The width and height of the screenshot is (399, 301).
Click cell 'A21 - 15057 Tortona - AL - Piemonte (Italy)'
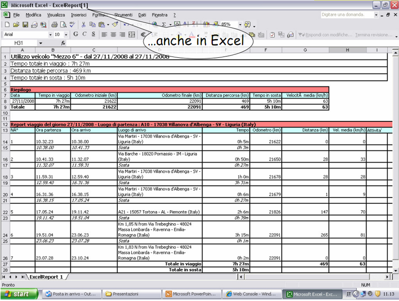coord(160,209)
